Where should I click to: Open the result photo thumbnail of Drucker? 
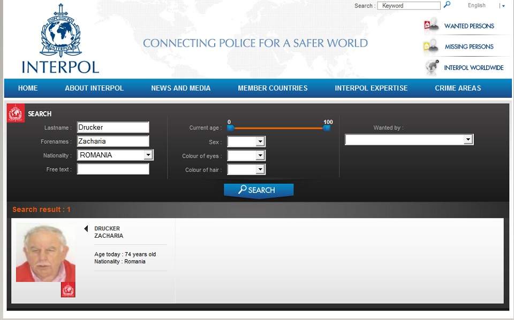click(46, 253)
